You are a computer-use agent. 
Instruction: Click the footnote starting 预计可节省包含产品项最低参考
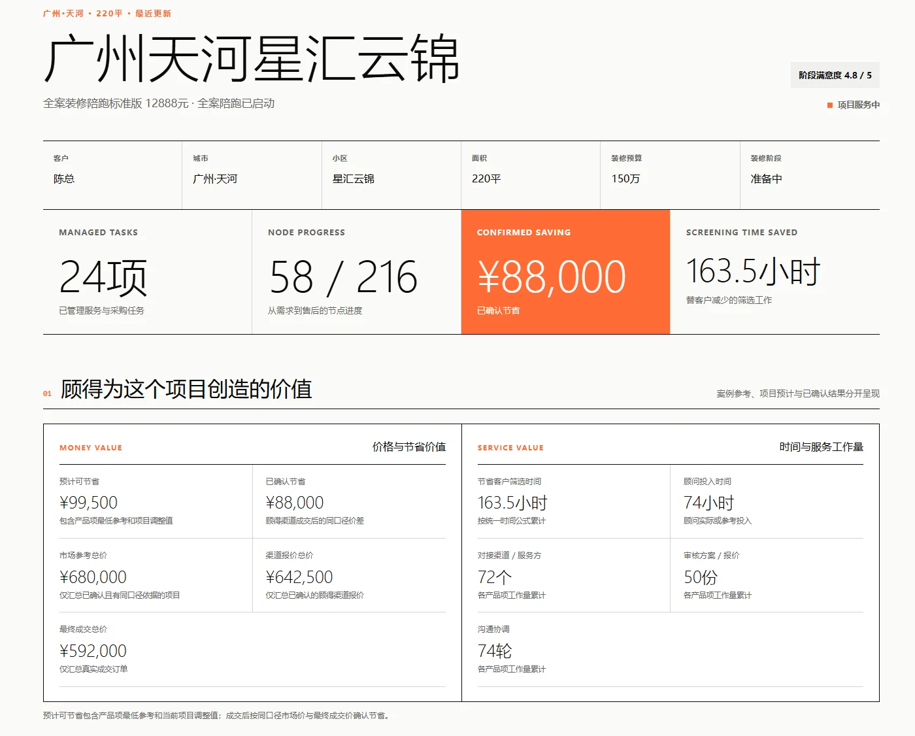[218, 716]
